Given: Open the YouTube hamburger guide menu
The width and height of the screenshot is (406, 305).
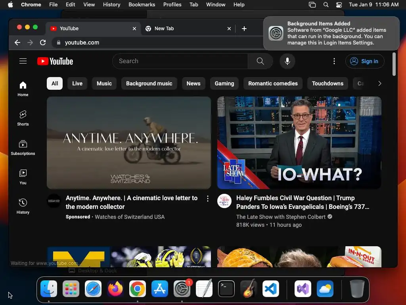Looking at the screenshot, I should click(x=23, y=61).
